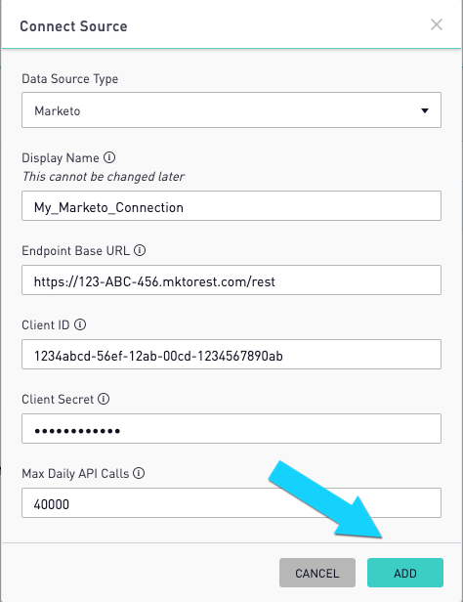Click the 'This cannot be changed later' note
The image size is (463, 602).
point(104,177)
